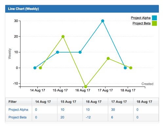Select the Project Beta low point at -12
Screen dimensions: 164x128
click(x=86, y=87)
